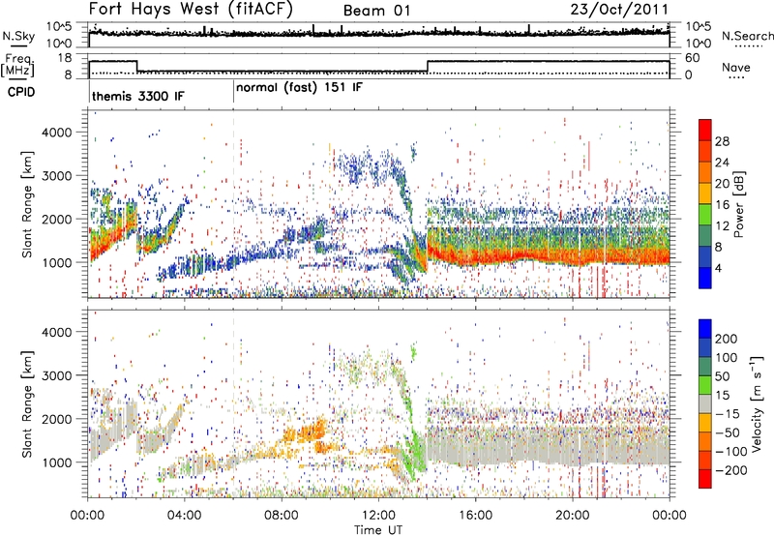The image size is (774, 536).
Task: Click the date '23/Oct/2011'
Action: click(x=619, y=10)
